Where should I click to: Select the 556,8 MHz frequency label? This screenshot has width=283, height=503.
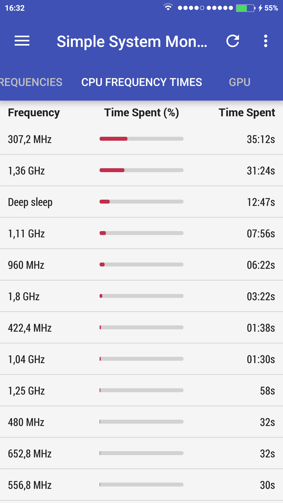tap(30, 485)
